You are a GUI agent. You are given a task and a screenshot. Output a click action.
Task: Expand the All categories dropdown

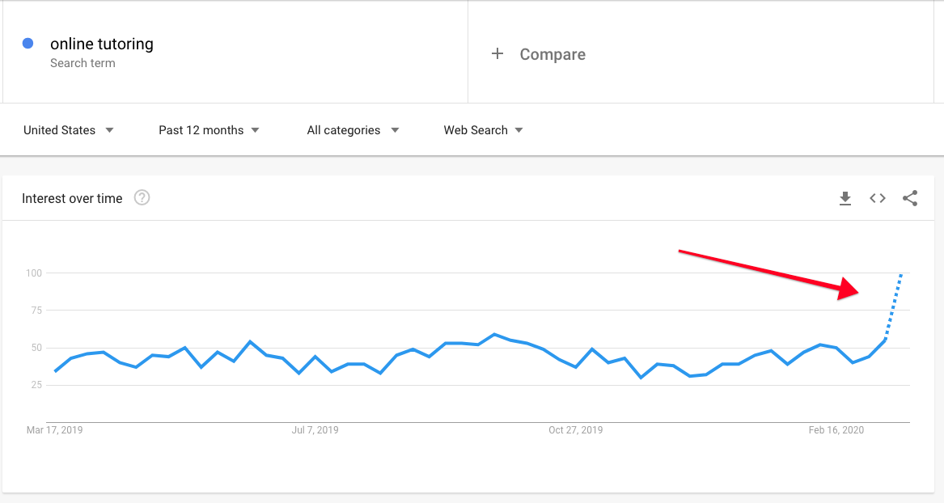click(x=353, y=130)
